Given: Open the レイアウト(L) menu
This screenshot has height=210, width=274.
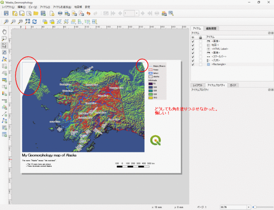Looking at the screenshot, I should coord(8,7).
